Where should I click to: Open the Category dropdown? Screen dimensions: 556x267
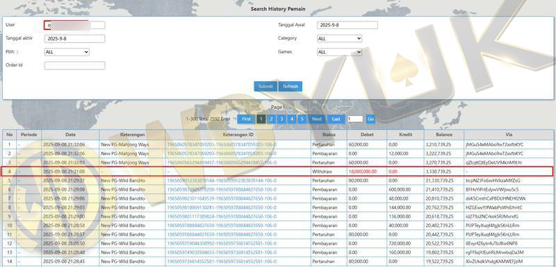tap(339, 39)
